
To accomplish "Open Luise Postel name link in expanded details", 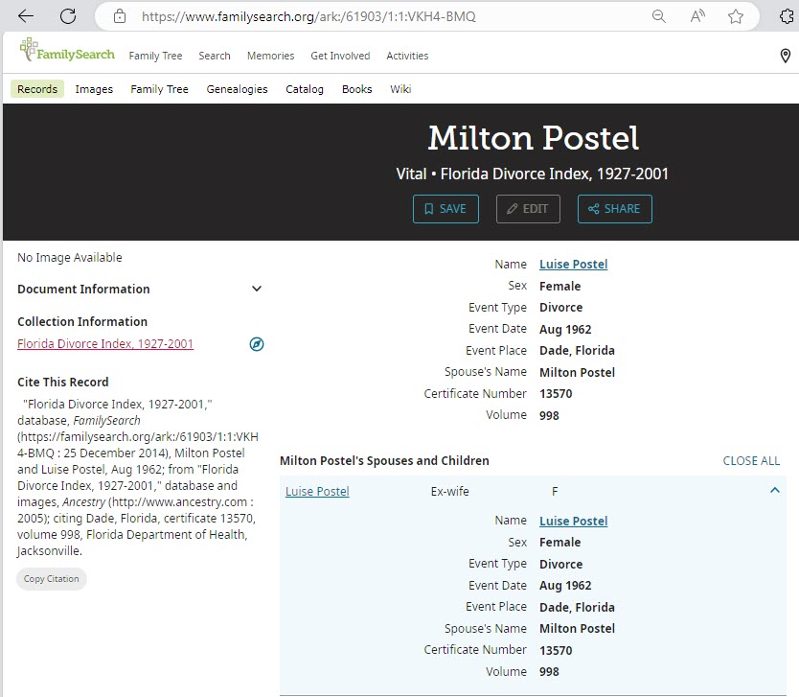I will [573, 522].
